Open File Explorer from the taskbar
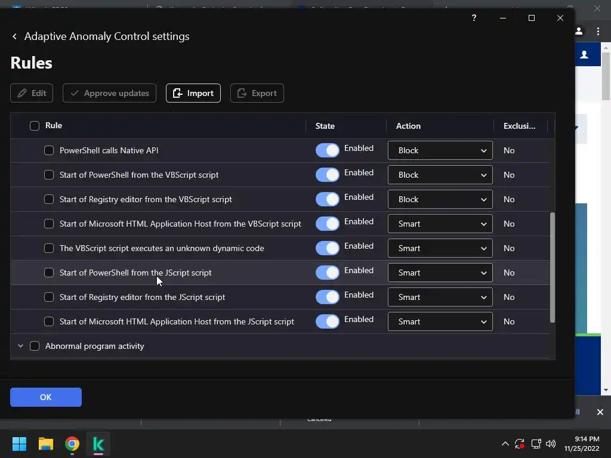This screenshot has width=611, height=458. point(45,444)
